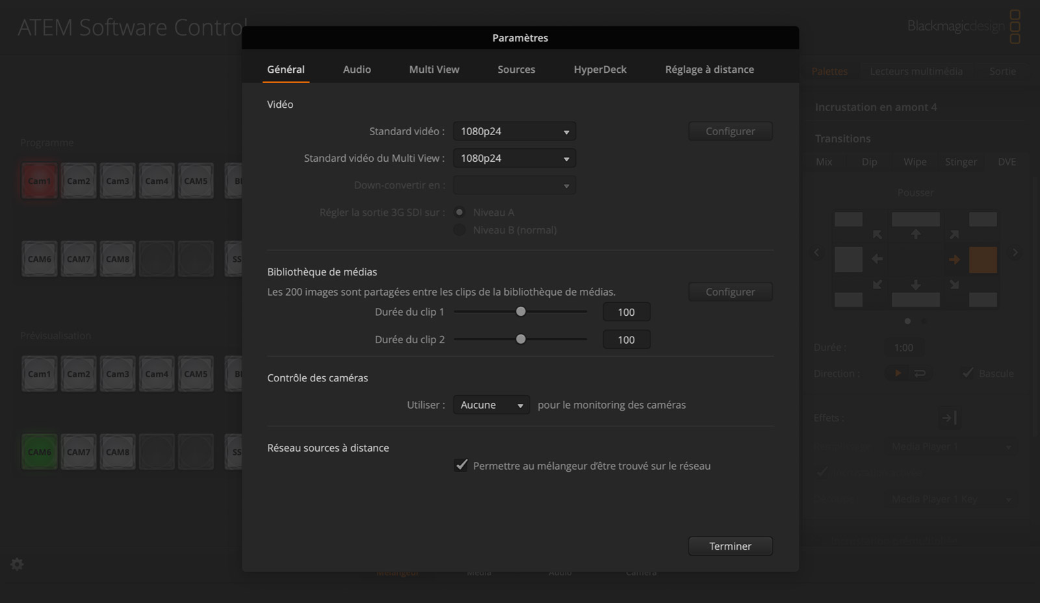The height and width of the screenshot is (603, 1040).
Task: Select CAM6 on the Programme bus
Action: [40, 259]
